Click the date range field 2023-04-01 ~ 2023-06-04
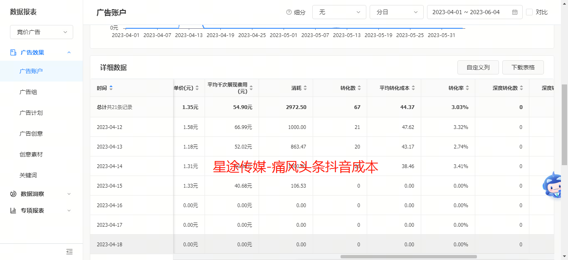Viewport: 568px width, 260px height. [x=469, y=12]
